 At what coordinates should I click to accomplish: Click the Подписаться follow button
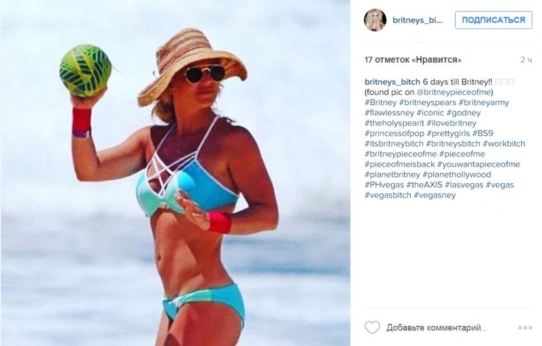[493, 20]
